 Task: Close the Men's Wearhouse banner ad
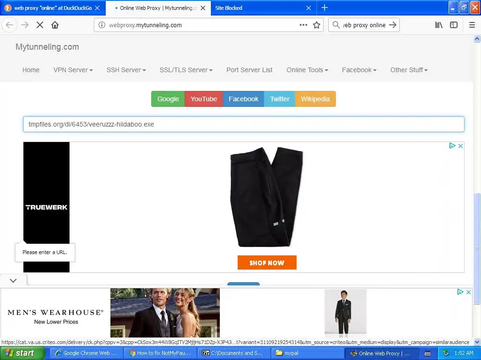click(x=468, y=292)
